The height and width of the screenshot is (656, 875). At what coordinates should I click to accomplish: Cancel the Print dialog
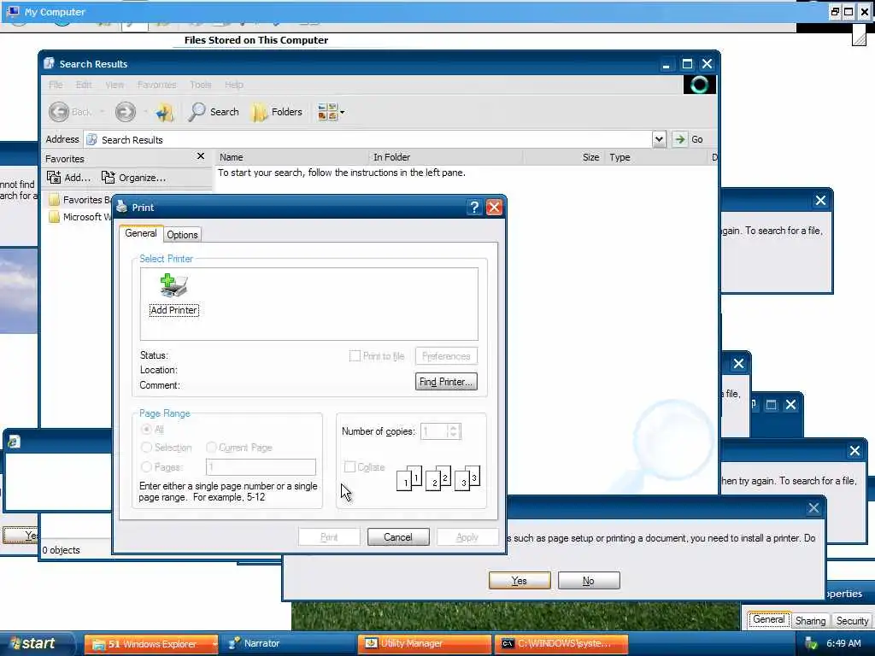(x=398, y=537)
